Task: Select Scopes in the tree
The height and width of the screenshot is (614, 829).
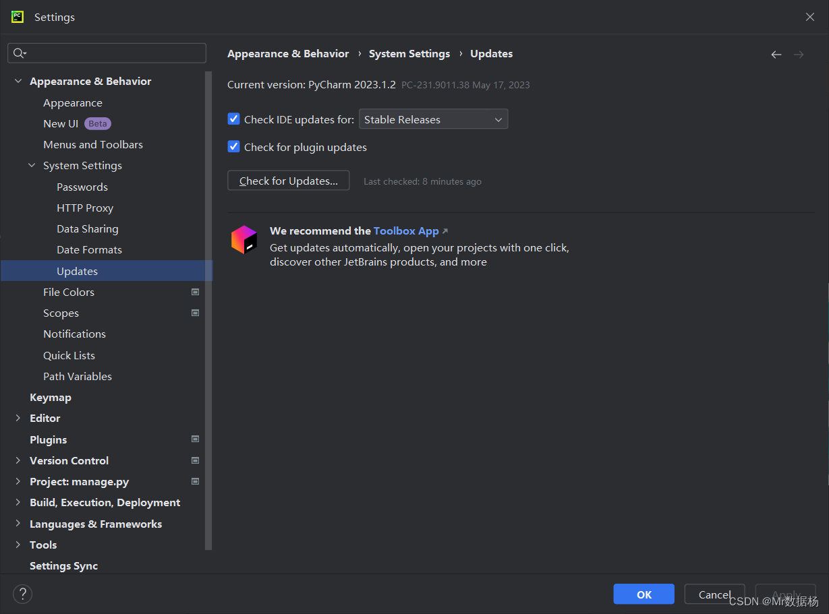Action: click(x=61, y=313)
